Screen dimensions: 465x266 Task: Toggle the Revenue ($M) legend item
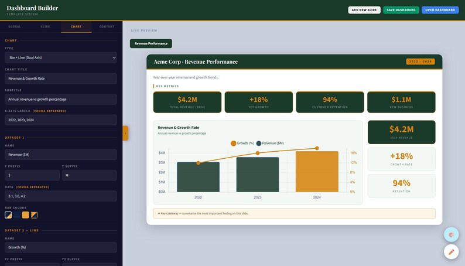point(270,143)
